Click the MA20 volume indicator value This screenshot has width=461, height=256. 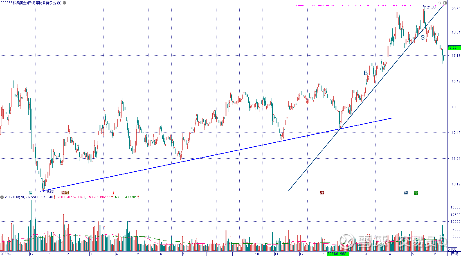point(101,197)
